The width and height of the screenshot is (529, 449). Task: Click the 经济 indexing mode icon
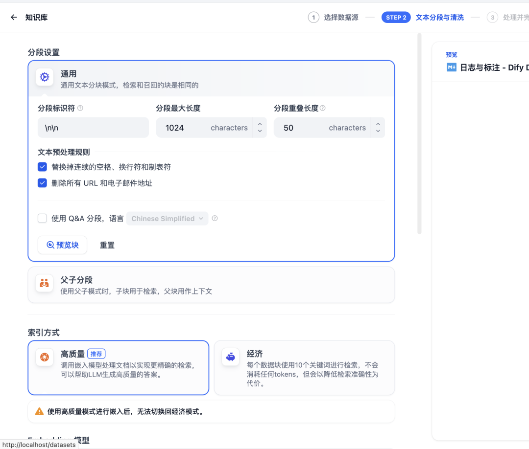click(x=230, y=357)
